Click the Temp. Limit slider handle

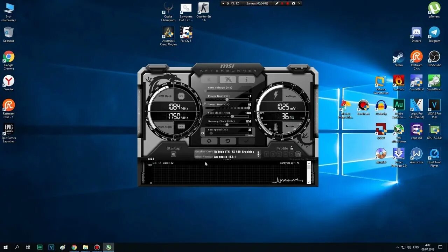[248, 108]
